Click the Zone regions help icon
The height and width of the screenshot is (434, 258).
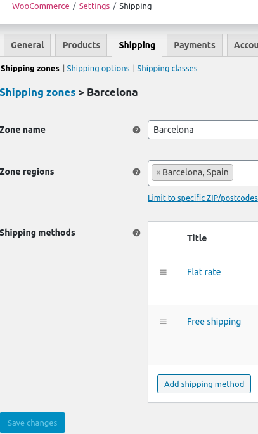[136, 172]
